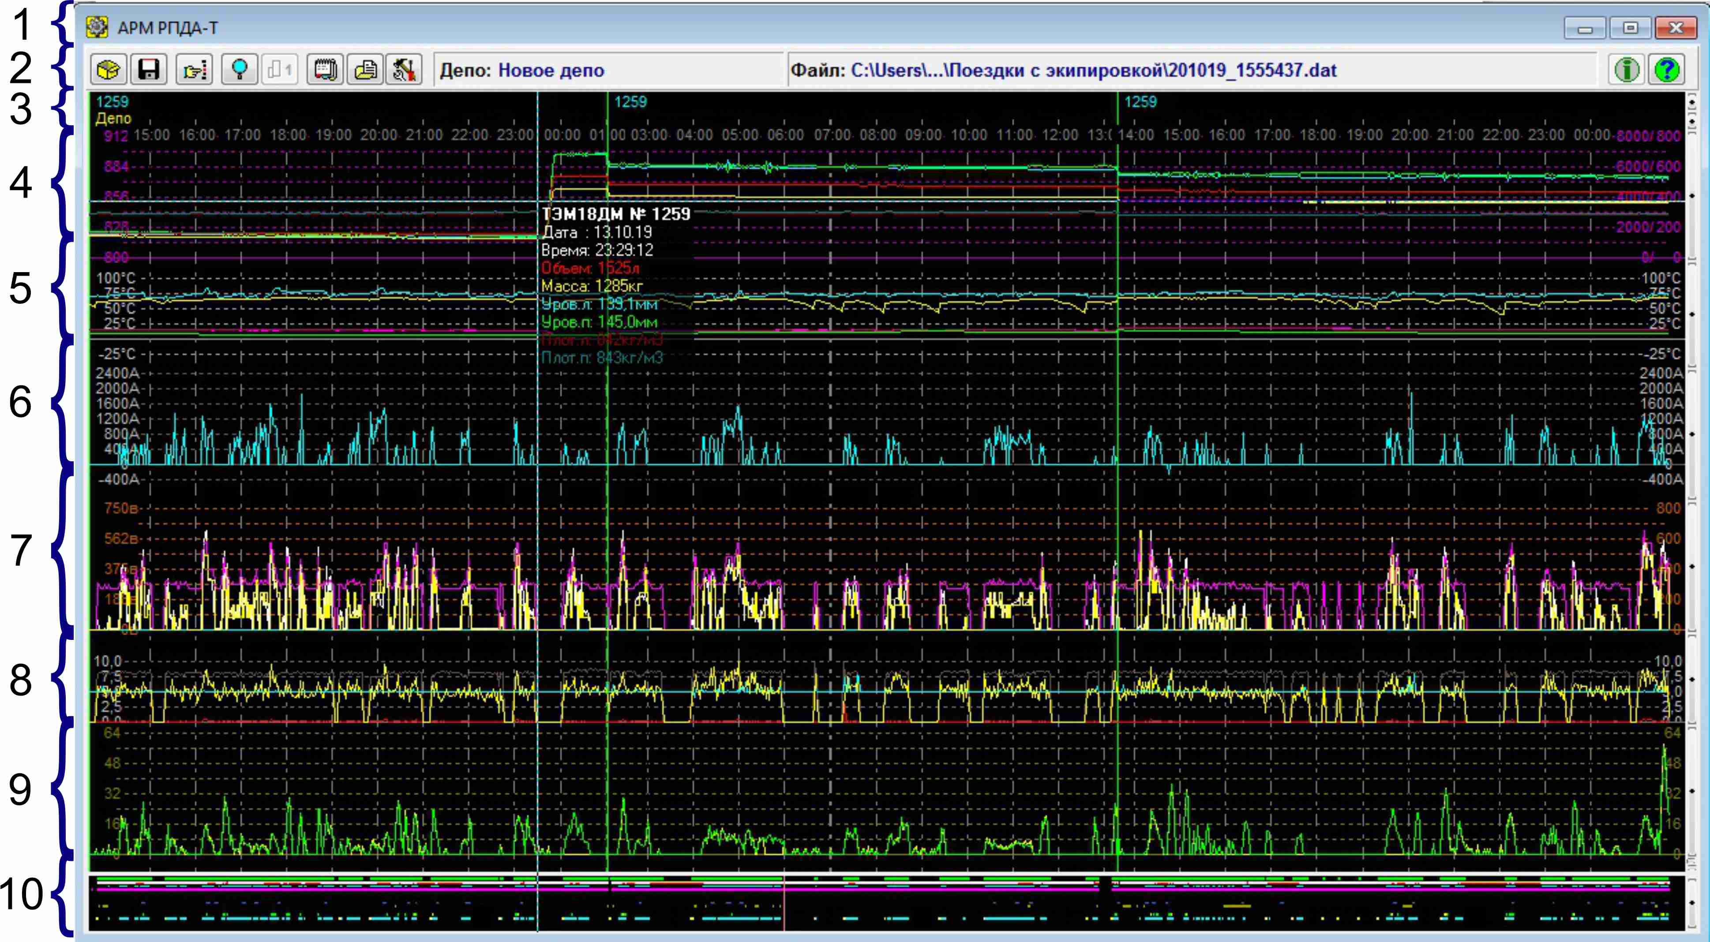This screenshot has width=1710, height=942.
Task: Open help with green question mark
Action: tap(1668, 70)
